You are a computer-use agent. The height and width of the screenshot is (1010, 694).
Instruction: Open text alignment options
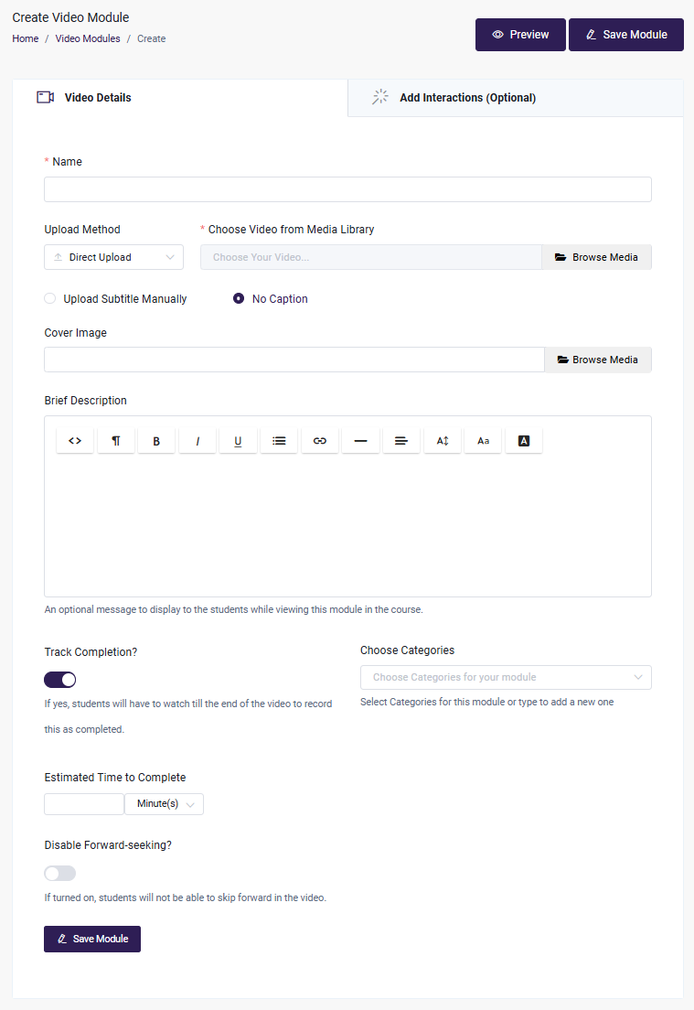coord(400,441)
